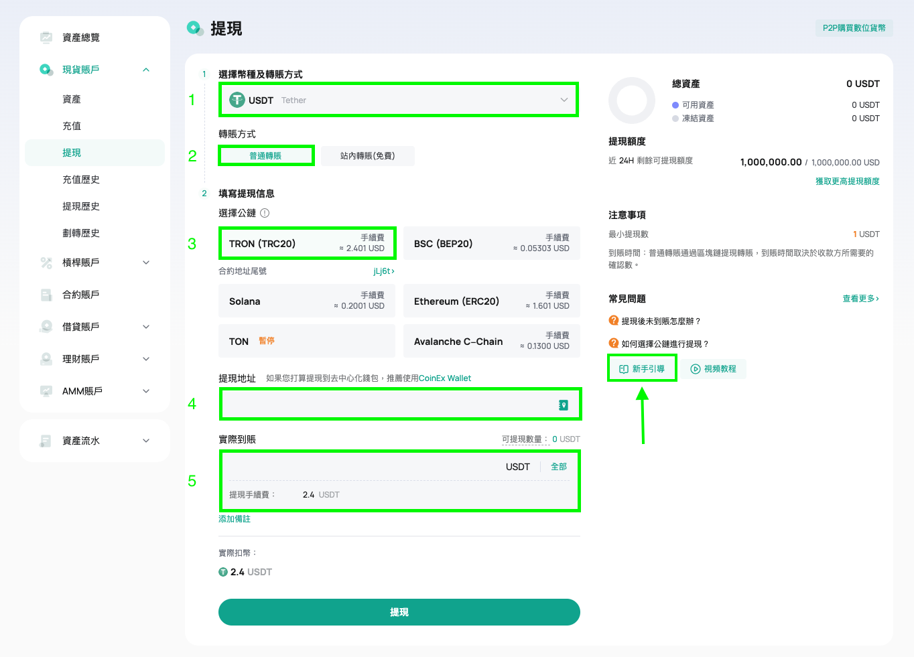Go to 資產 in sidebar
Screen dimensions: 914x657
coord(72,99)
